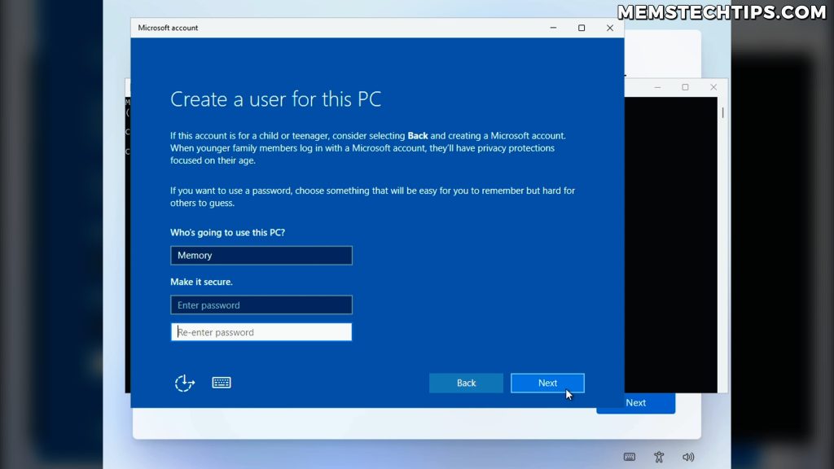This screenshot has height=469, width=834.
Task: Click the Next button on the background window
Action: [635, 402]
